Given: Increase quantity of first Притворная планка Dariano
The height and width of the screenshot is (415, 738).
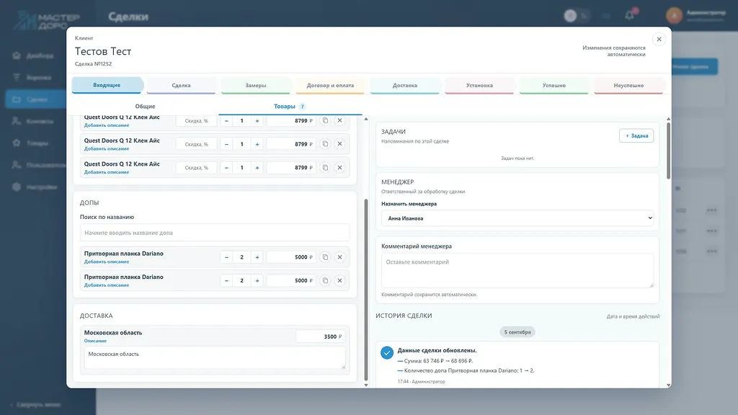Looking at the screenshot, I should tap(257, 257).
